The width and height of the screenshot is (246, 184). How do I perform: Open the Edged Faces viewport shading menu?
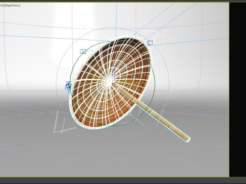pyautogui.click(x=12, y=6)
